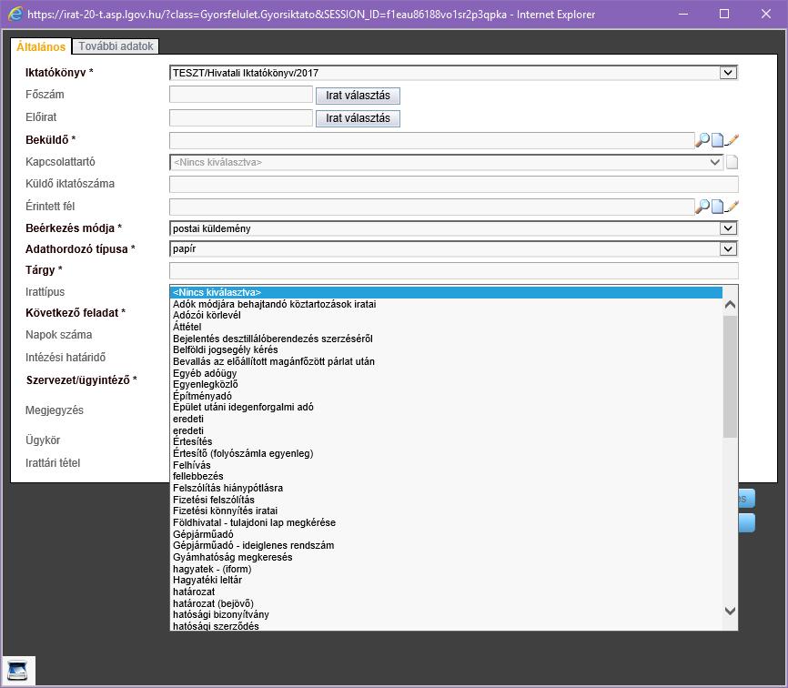Viewport: 788px width, 688px height.
Task: Click the pencil edit icon beside Beküldő
Action: [732, 140]
